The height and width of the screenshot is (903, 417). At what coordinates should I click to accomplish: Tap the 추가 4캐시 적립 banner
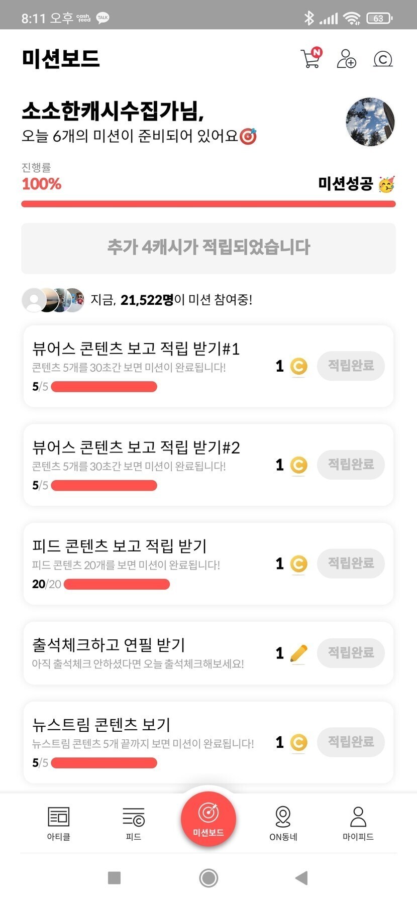coord(208,248)
